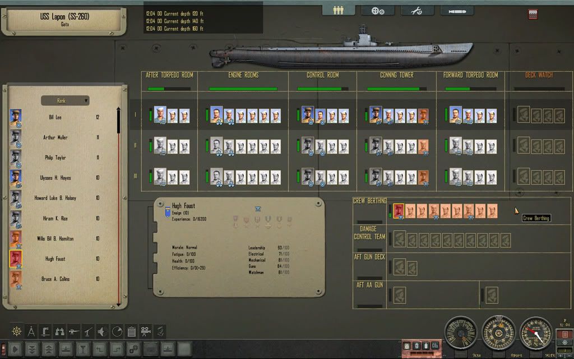Click the Control Room officer portrait in watch I
This screenshot has width=574, height=359.
coord(308,114)
